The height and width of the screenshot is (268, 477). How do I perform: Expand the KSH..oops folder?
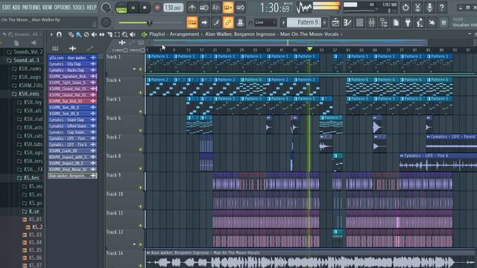(x=27, y=77)
